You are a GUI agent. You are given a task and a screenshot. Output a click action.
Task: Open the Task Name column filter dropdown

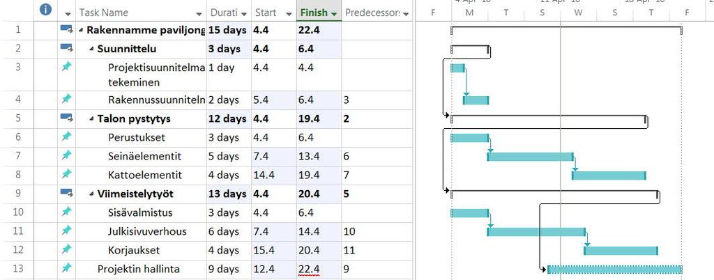[x=199, y=14]
